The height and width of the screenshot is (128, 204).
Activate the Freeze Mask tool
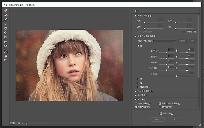click(6, 42)
